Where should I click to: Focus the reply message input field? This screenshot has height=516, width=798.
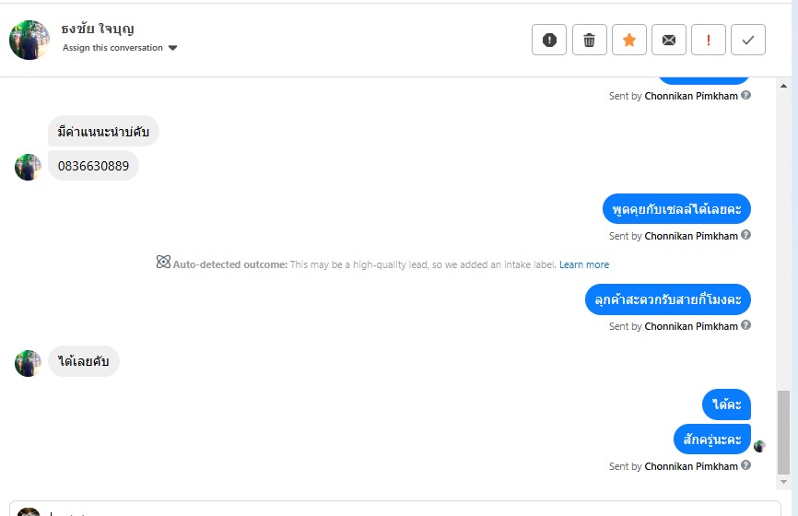(x=396, y=510)
